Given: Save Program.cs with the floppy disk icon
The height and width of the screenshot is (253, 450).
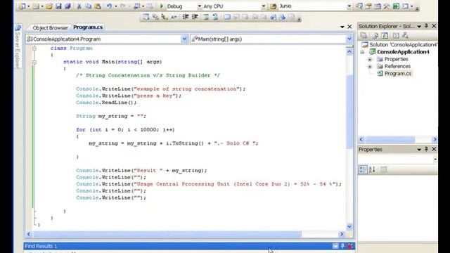Looking at the screenshot, I should pos(58,6).
